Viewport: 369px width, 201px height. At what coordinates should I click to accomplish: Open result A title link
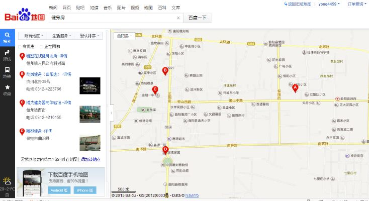[x=47, y=56]
